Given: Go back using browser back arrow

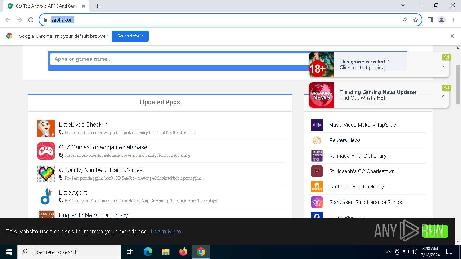Looking at the screenshot, I should (8, 20).
